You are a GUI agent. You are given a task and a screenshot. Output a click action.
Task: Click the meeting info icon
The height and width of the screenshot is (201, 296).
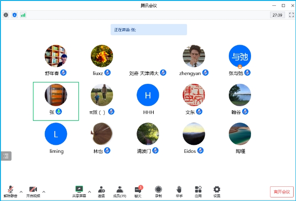[x=6, y=15]
